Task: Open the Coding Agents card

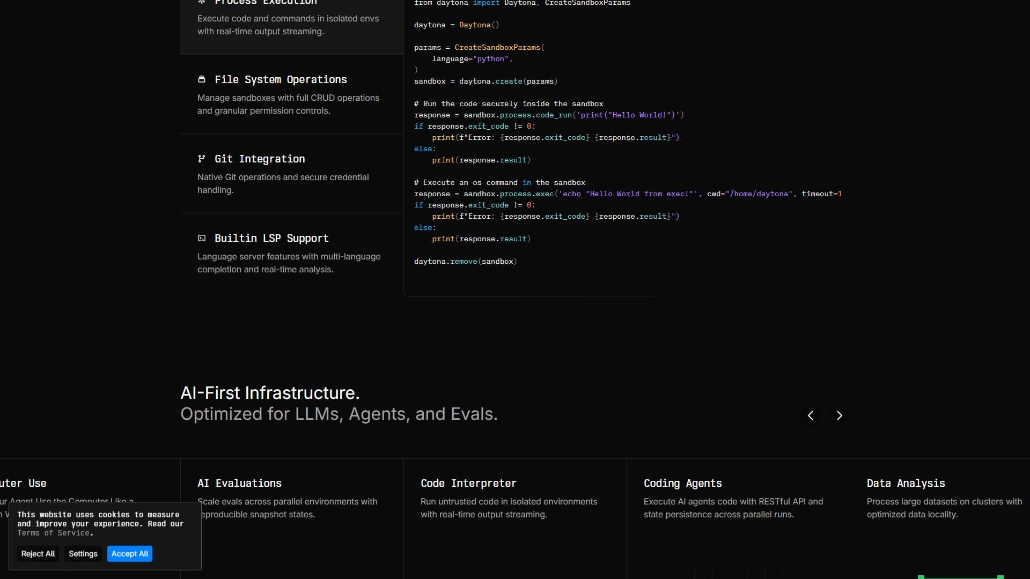Action: coord(738,519)
